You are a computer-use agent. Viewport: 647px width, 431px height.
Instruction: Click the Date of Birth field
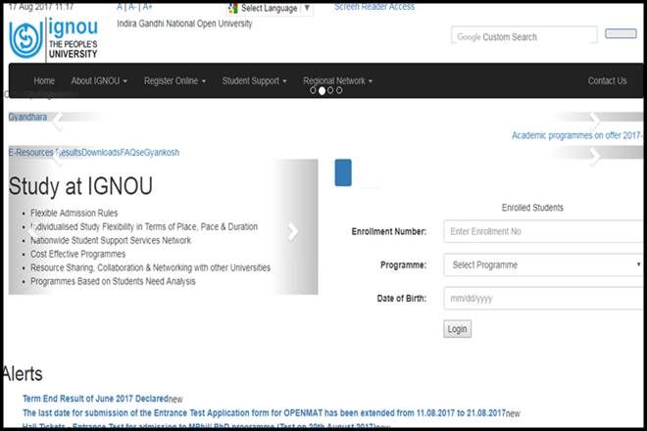[544, 298]
